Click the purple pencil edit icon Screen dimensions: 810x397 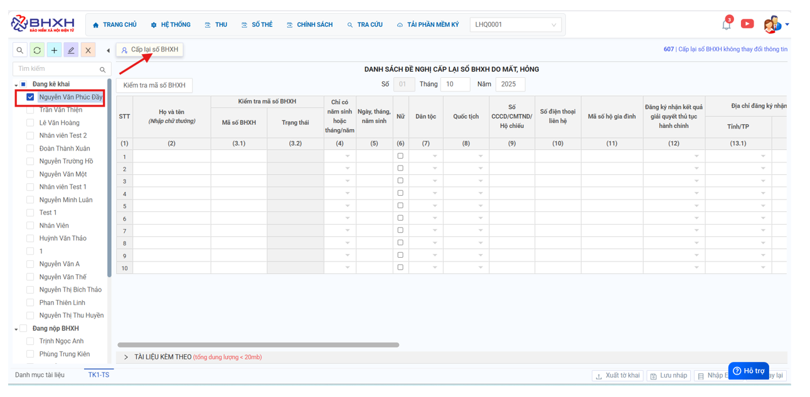click(71, 50)
